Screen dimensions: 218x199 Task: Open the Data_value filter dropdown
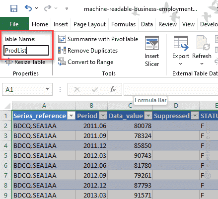coord(148,116)
